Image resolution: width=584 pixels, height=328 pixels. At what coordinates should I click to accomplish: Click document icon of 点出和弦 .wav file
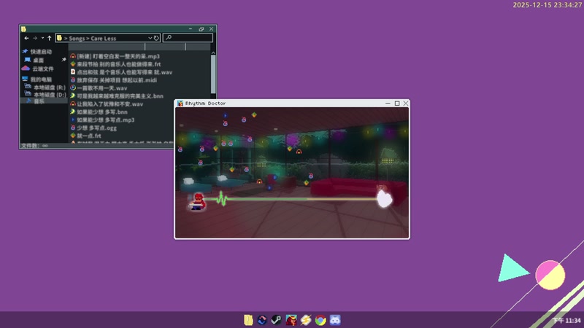73,71
